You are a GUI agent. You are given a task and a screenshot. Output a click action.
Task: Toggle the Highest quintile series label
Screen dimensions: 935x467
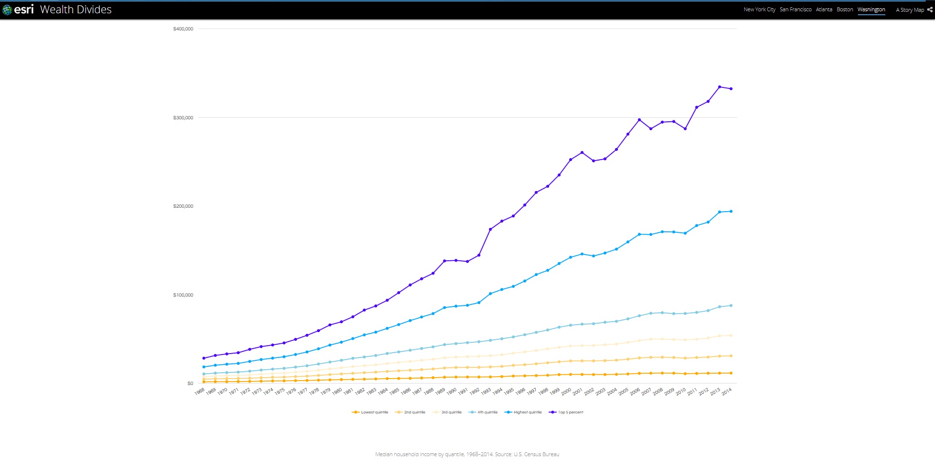pyautogui.click(x=527, y=412)
